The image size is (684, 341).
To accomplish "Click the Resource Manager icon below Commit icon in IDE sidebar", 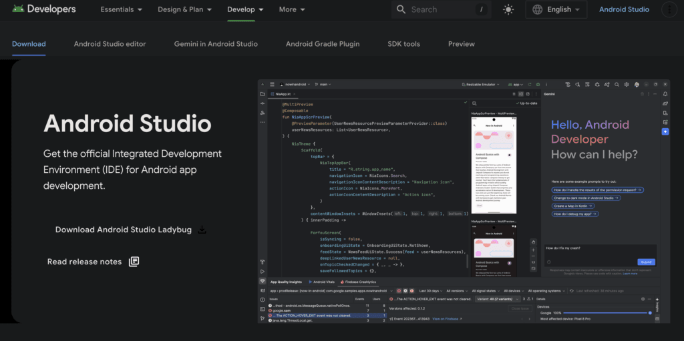I will point(263,113).
